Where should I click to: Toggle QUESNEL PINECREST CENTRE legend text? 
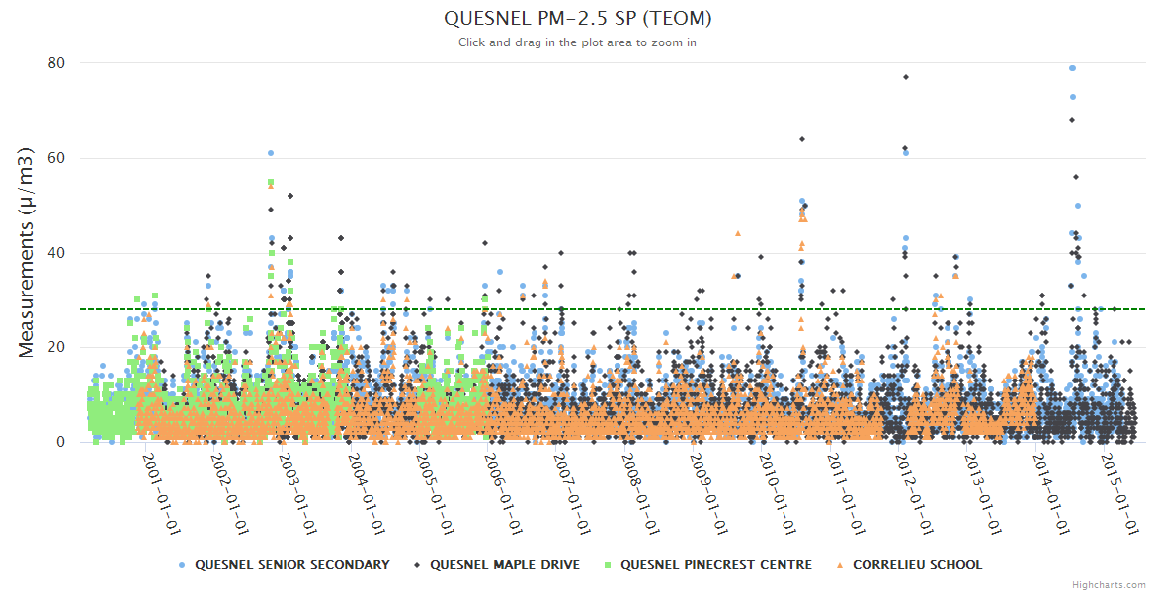pos(715,565)
